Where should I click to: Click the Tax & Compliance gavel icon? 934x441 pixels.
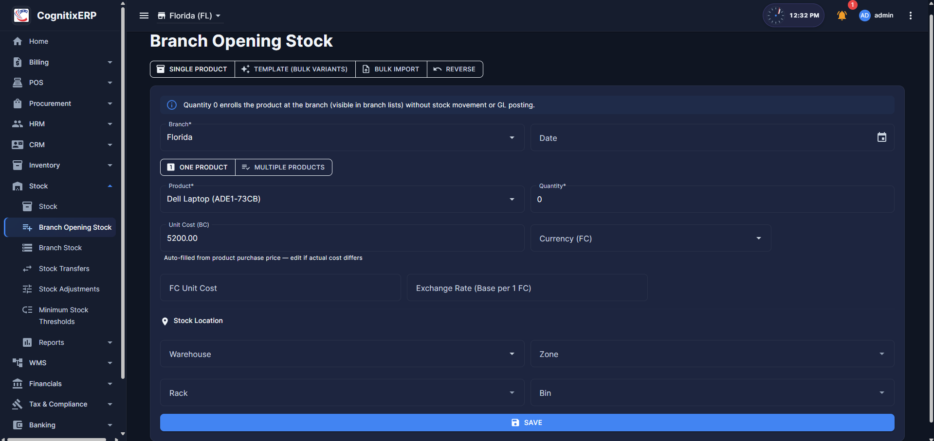(x=18, y=404)
